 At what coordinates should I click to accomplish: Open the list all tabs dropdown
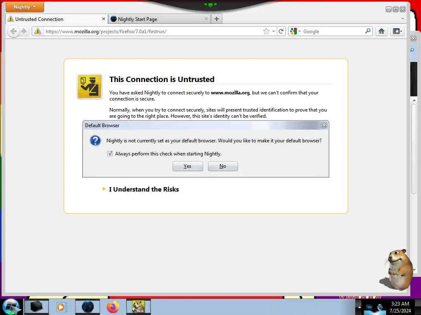402,19
